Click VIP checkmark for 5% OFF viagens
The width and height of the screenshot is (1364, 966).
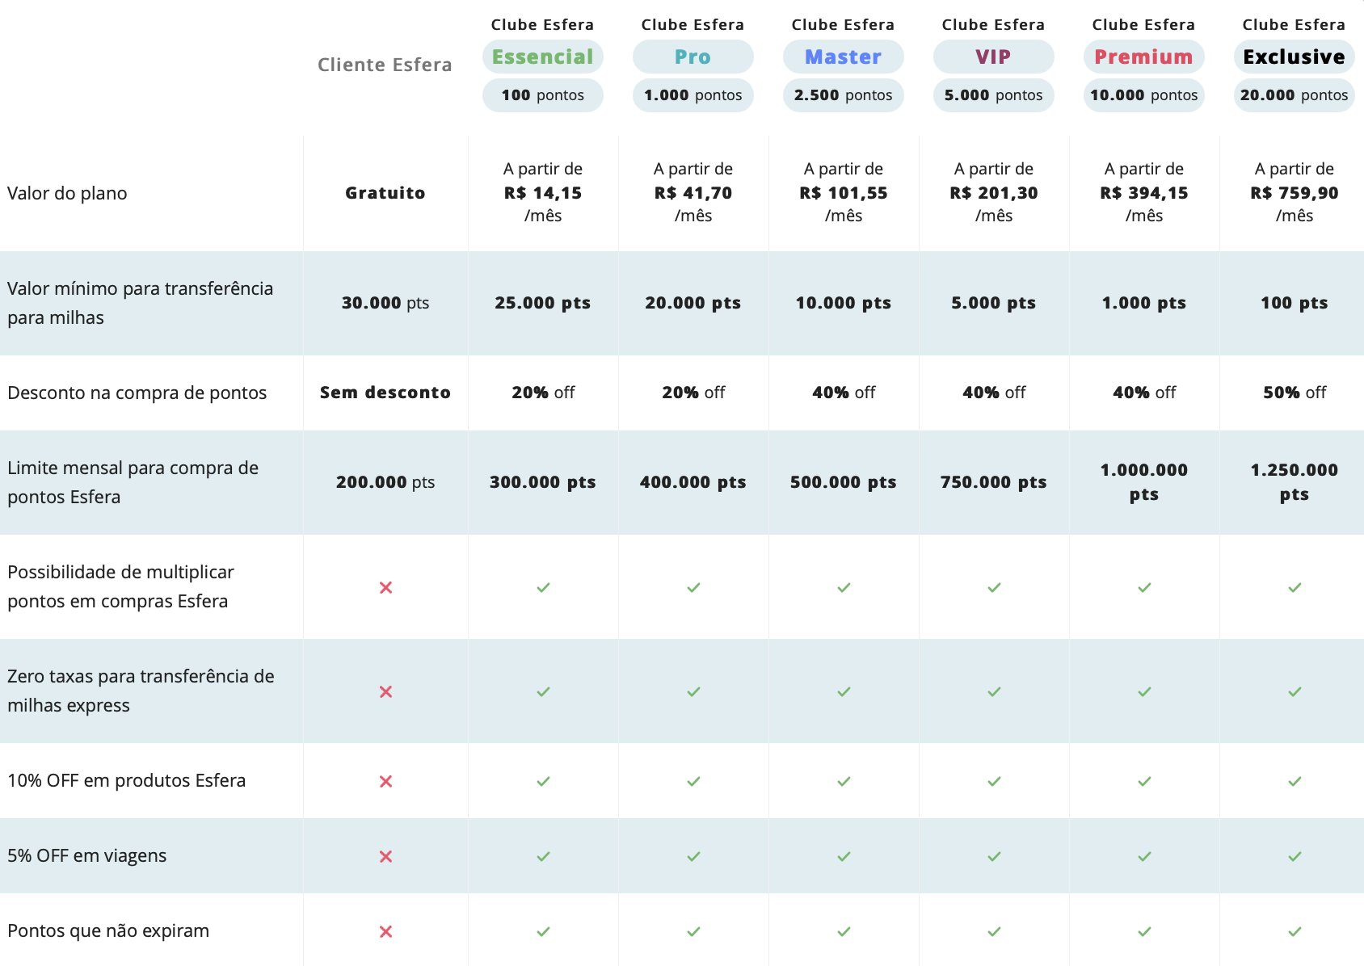tap(994, 856)
